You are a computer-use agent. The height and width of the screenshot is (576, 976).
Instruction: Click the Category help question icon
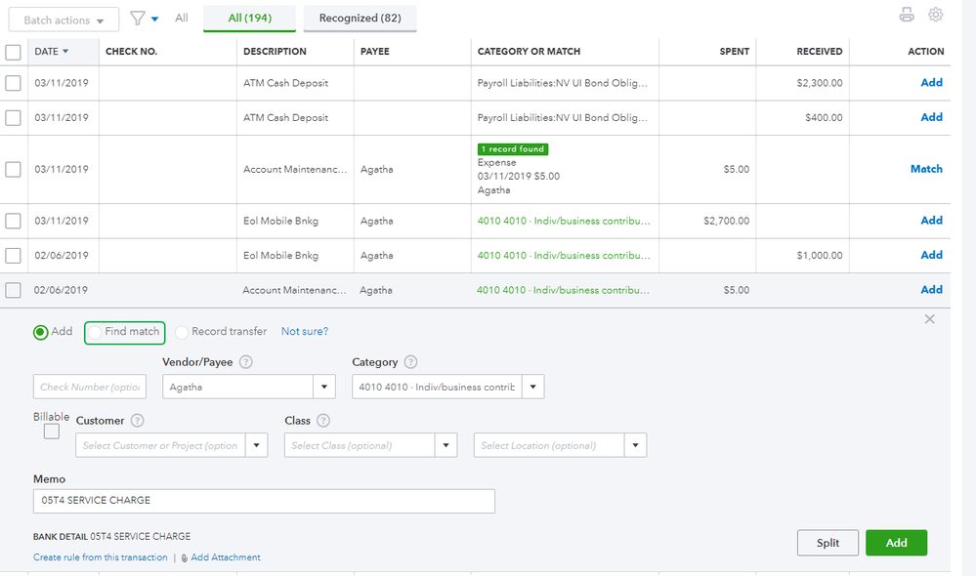tap(410, 362)
